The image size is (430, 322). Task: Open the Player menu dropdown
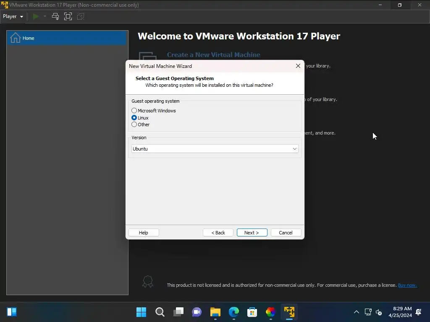point(13,16)
